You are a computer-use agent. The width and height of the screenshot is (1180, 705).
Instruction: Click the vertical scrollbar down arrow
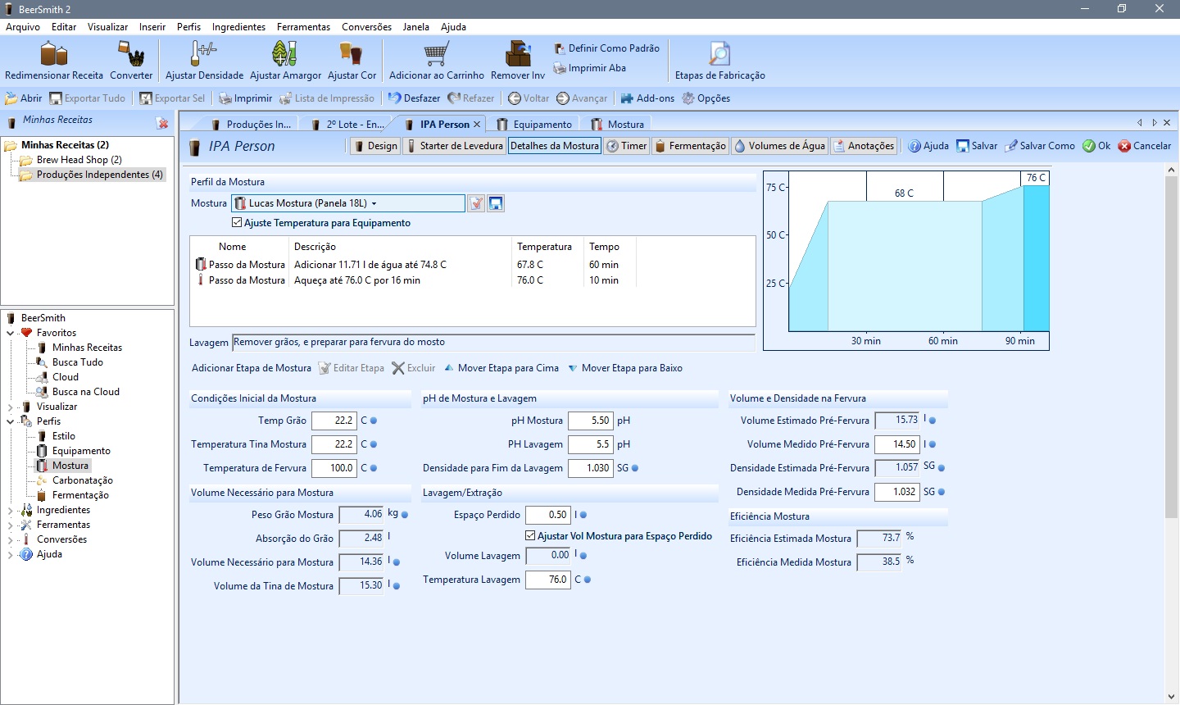1172,697
